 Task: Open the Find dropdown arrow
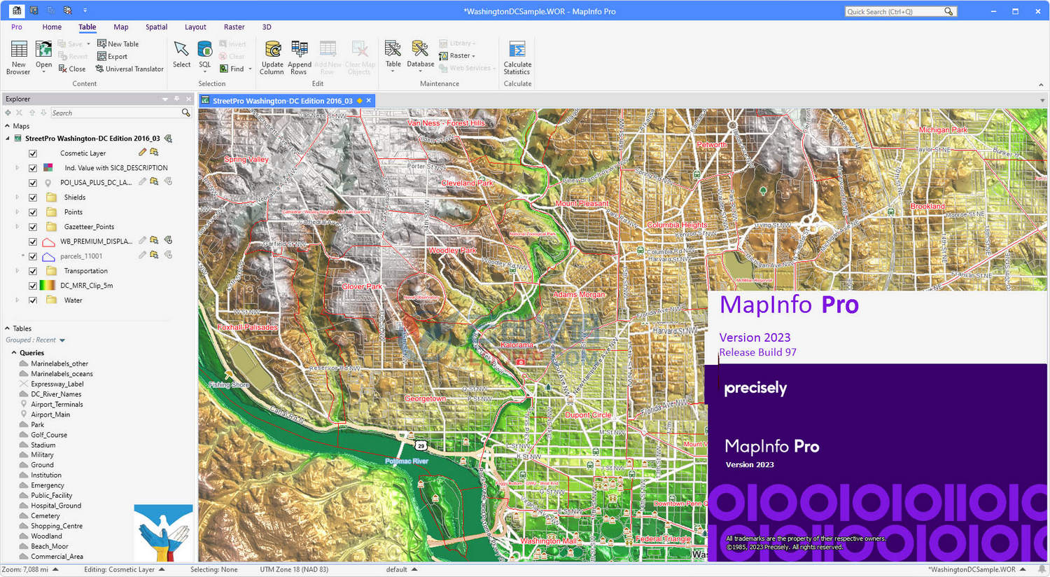(250, 69)
